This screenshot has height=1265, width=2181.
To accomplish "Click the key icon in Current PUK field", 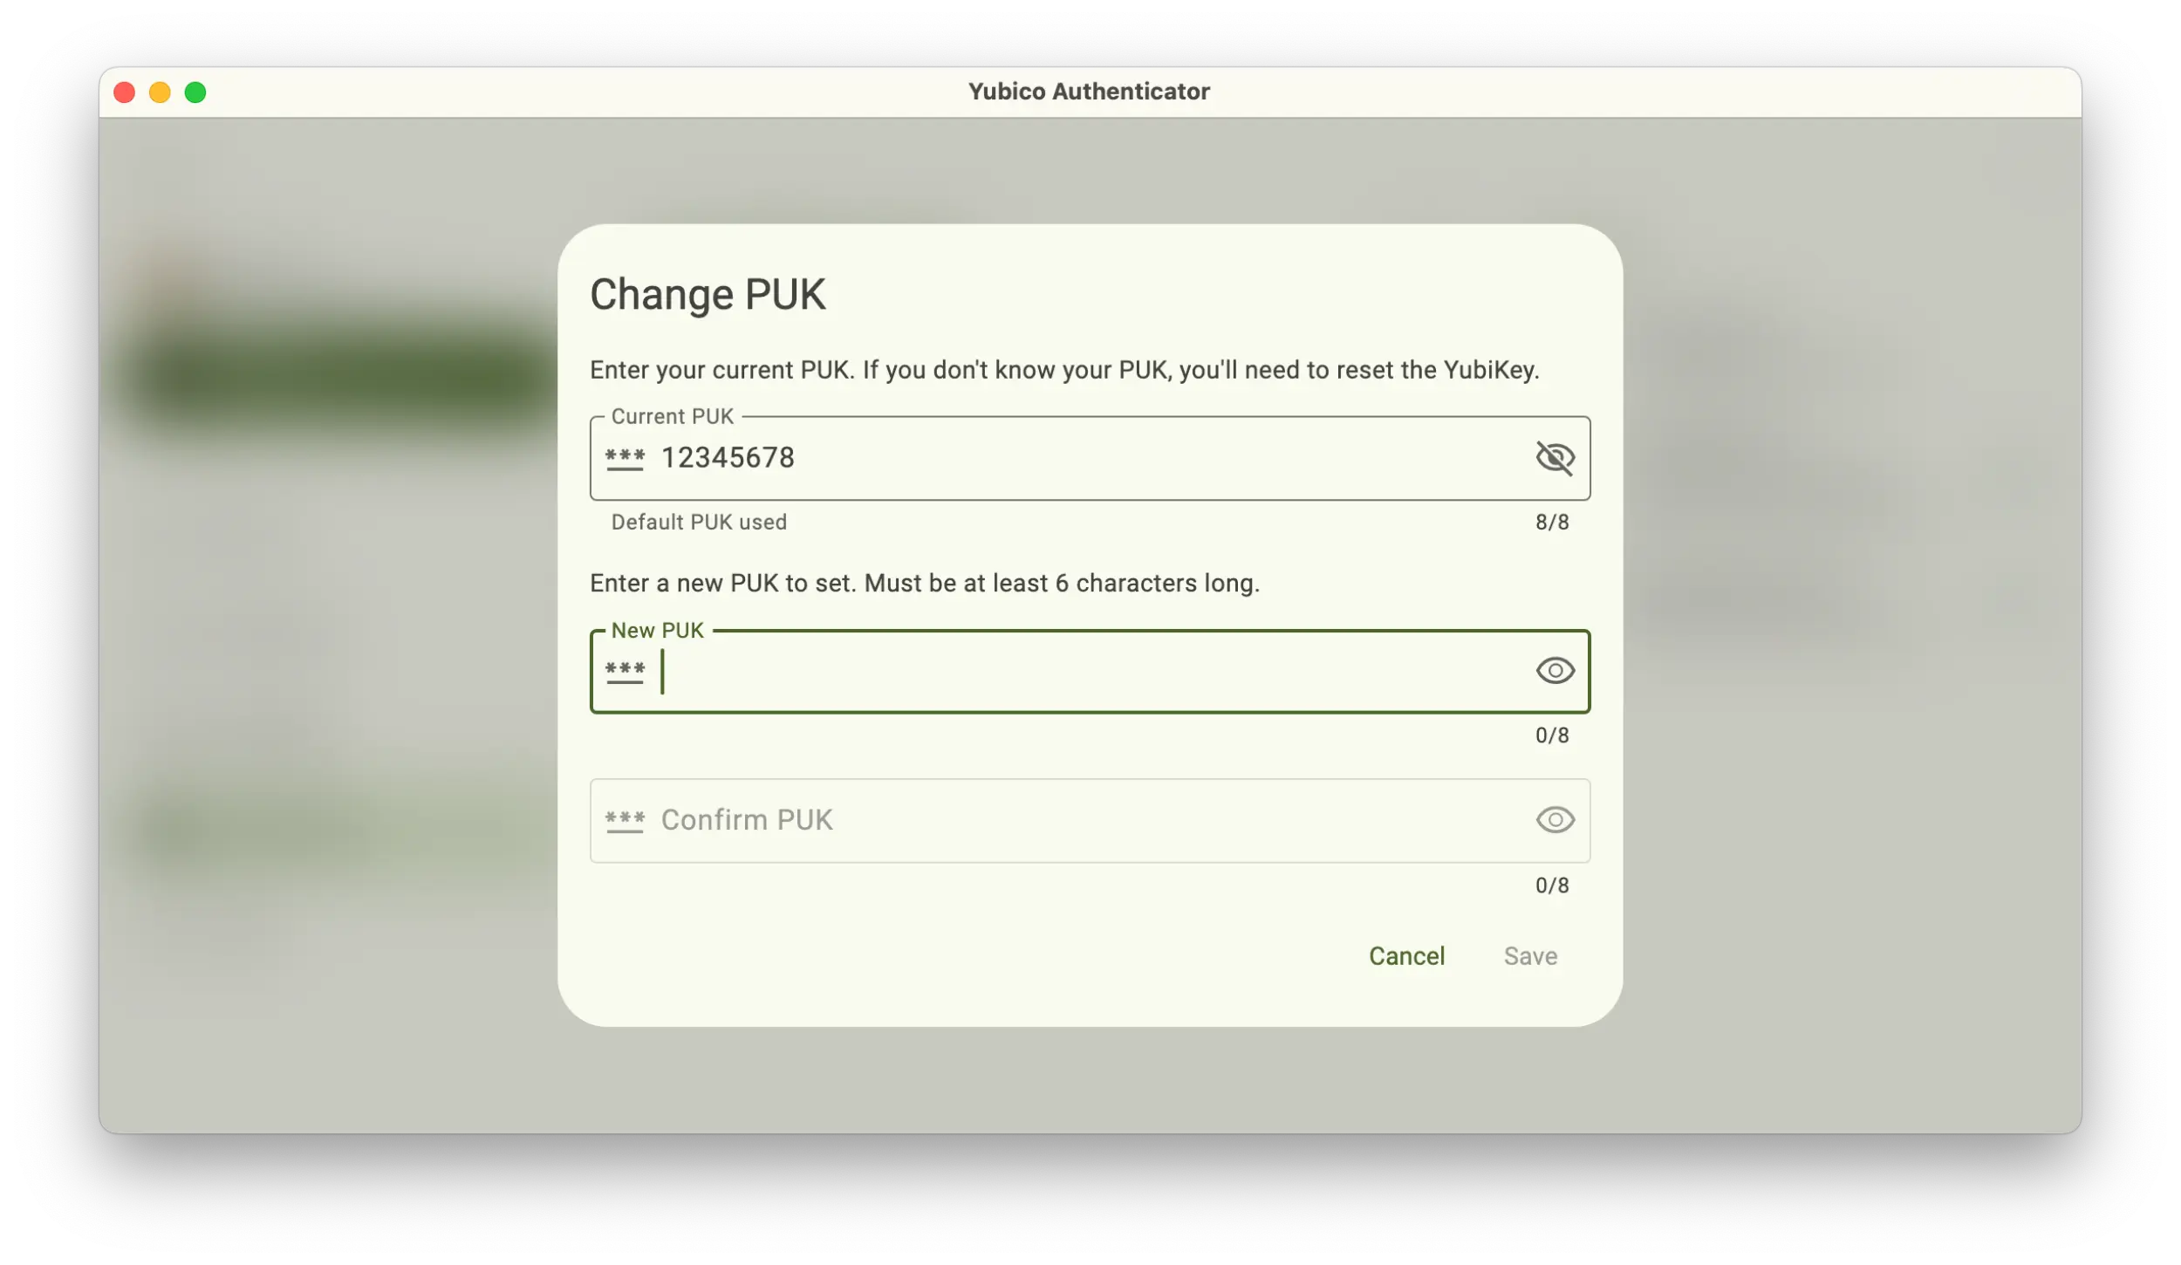I will tap(626, 458).
